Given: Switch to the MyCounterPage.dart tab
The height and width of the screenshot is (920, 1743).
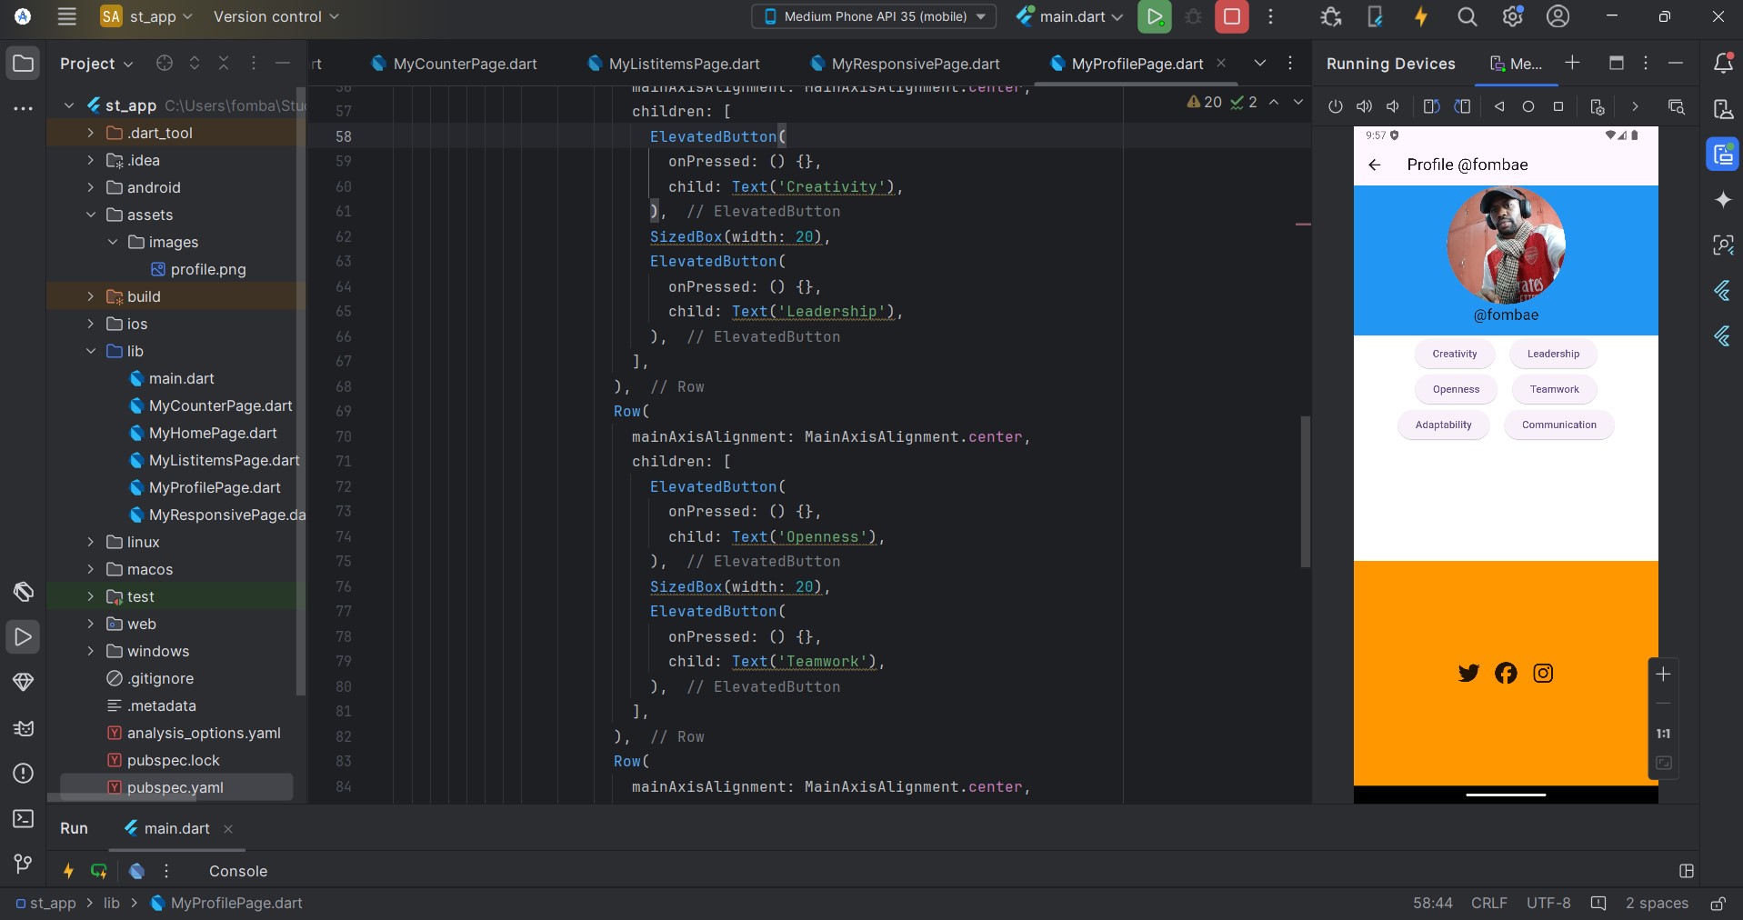Looking at the screenshot, I should point(464,64).
